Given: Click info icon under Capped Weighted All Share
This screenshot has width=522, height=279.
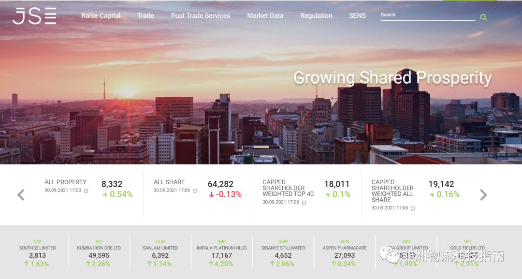Looking at the screenshot, I should coord(413,208).
